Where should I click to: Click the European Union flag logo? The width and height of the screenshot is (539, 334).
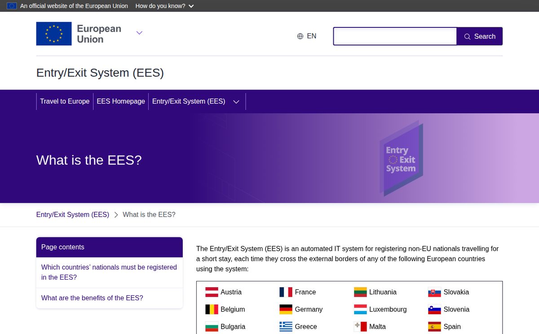(54, 34)
